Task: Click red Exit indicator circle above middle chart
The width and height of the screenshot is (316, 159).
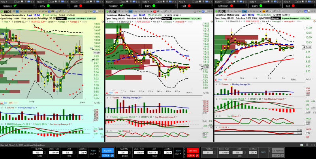Action: [x=189, y=6]
